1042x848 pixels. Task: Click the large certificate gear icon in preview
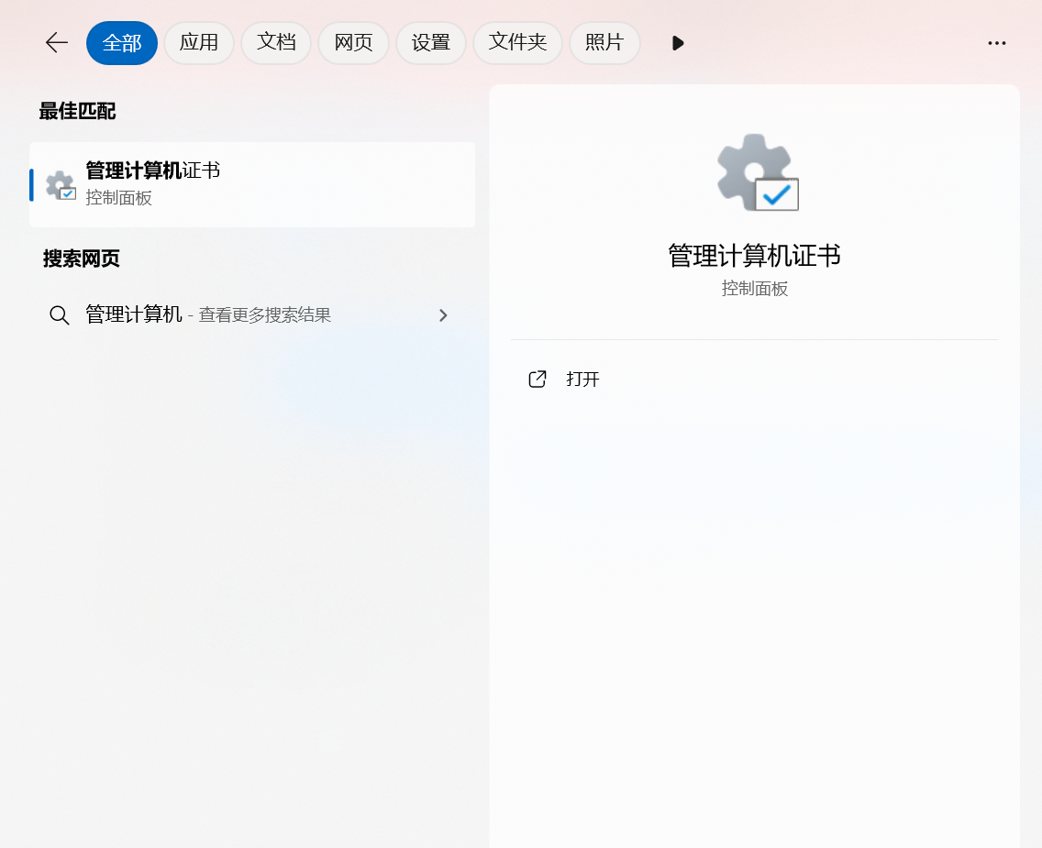[x=758, y=172]
